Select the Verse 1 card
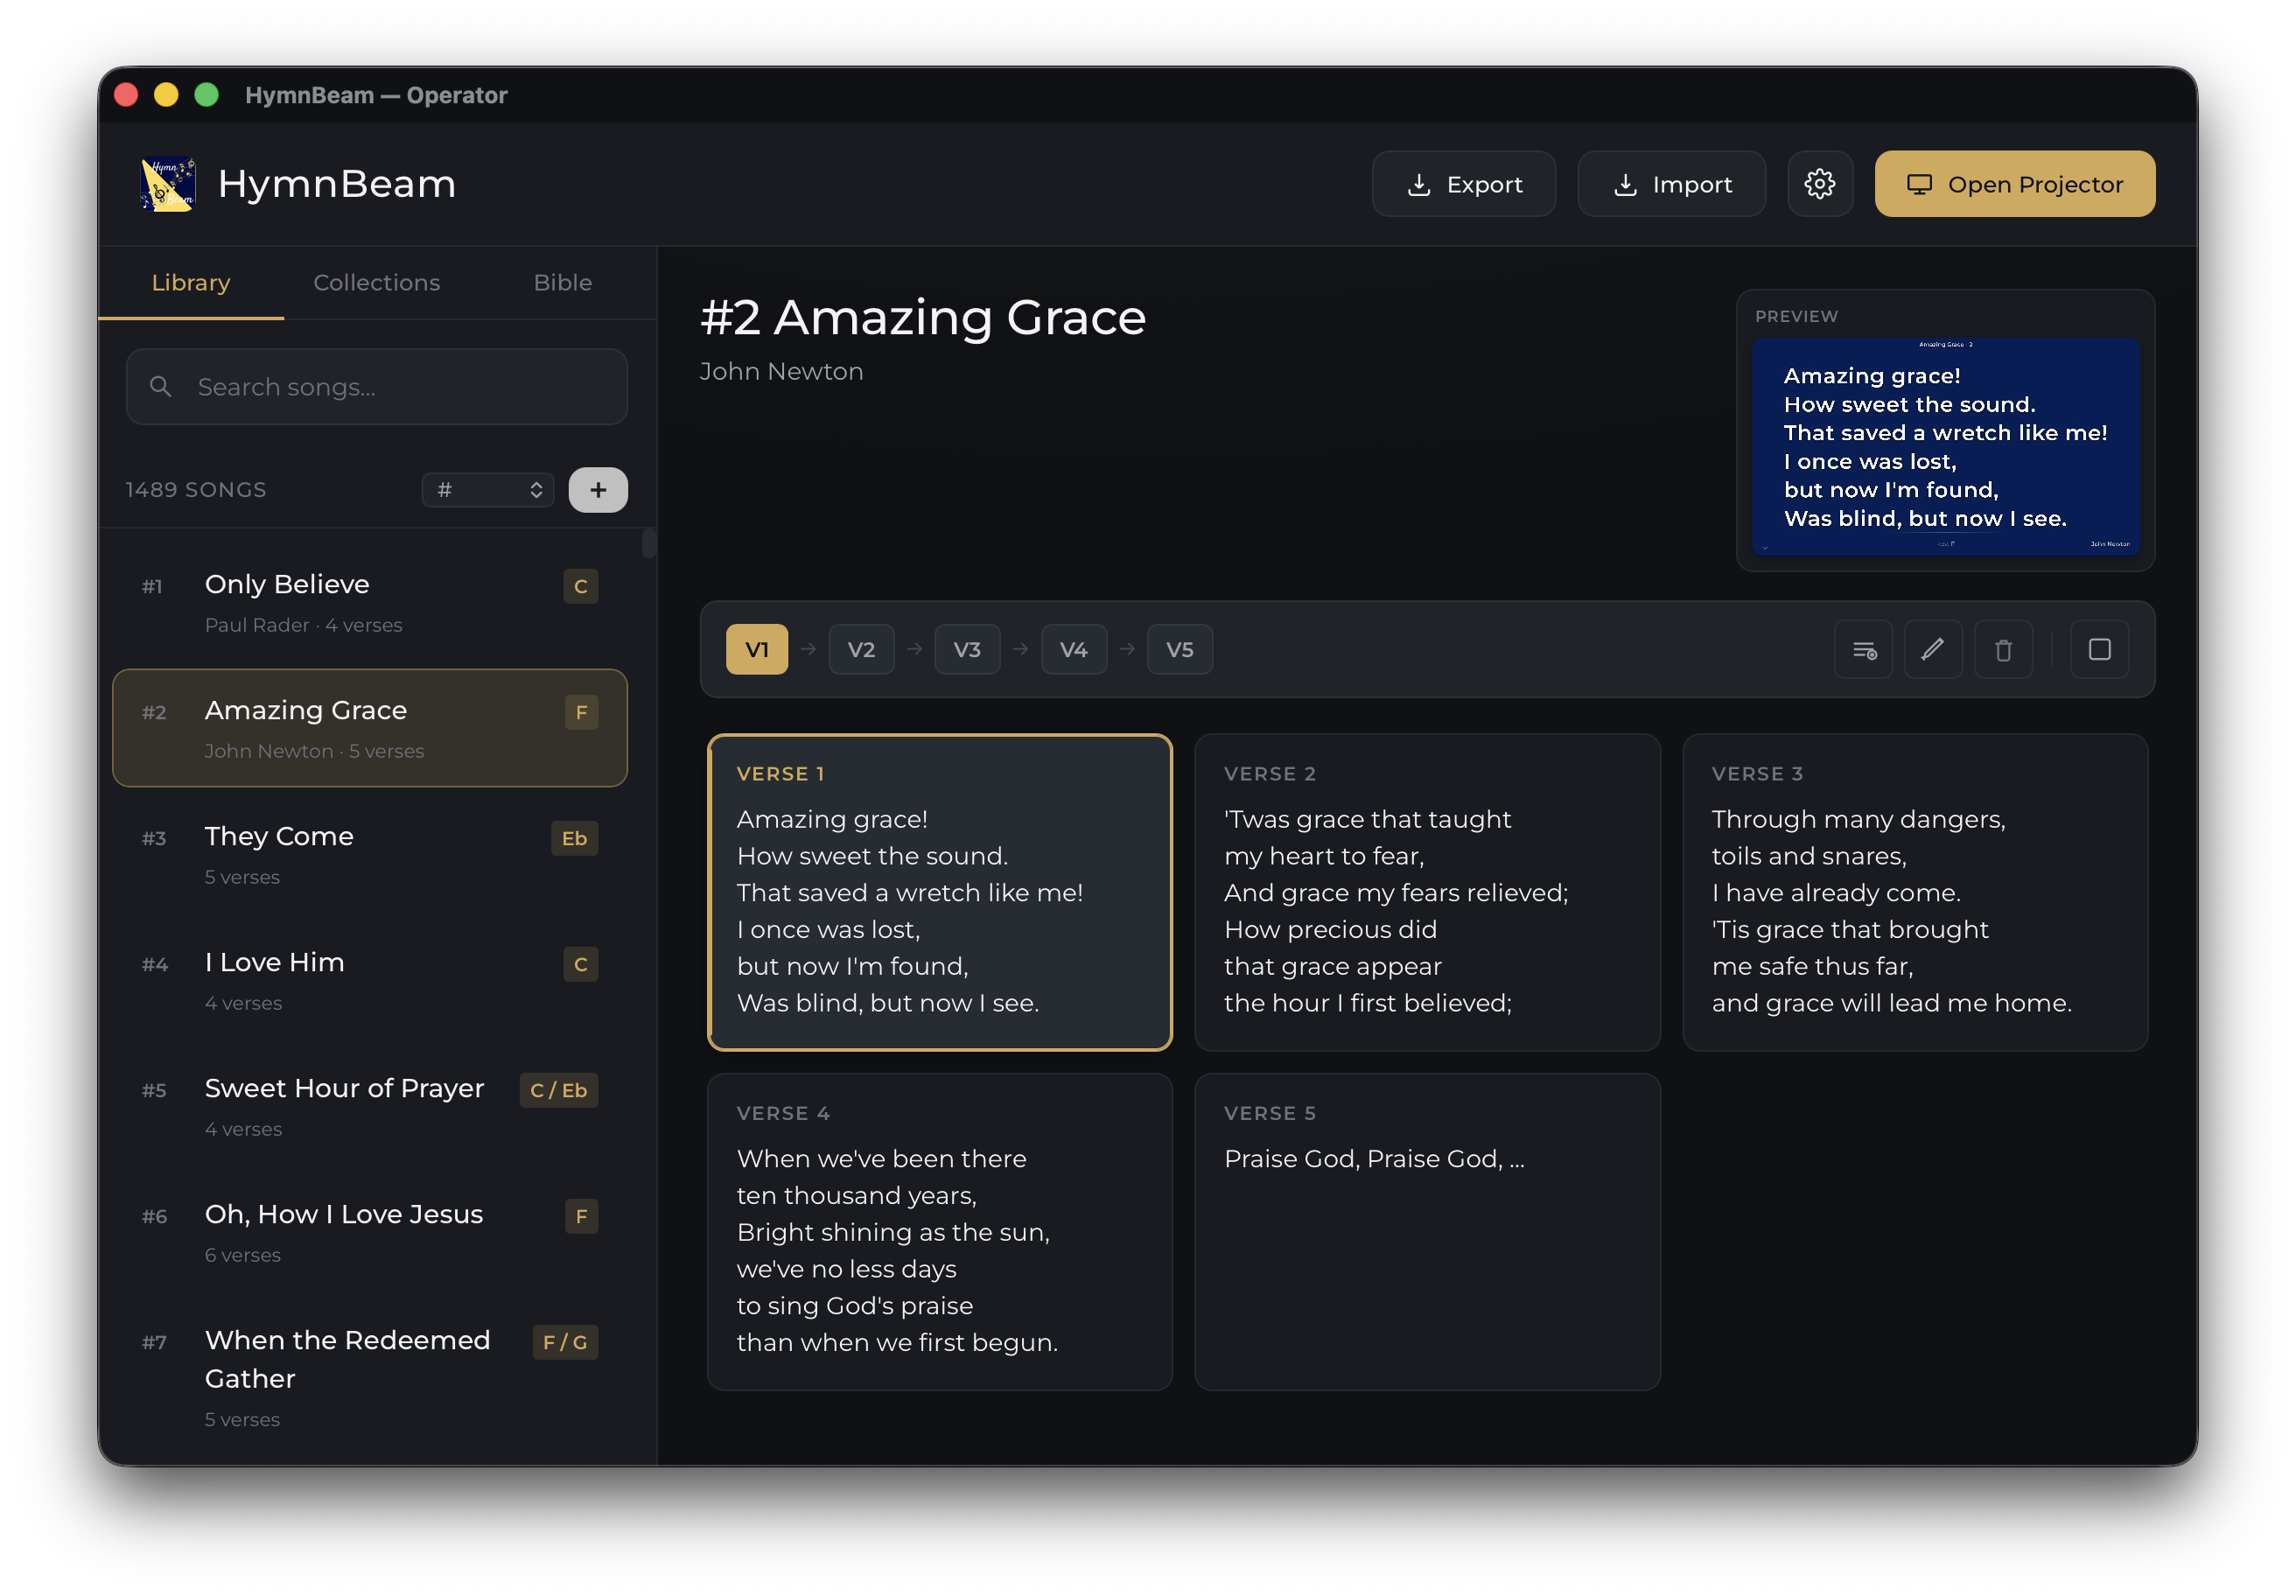This screenshot has width=2296, height=1596. (940, 893)
